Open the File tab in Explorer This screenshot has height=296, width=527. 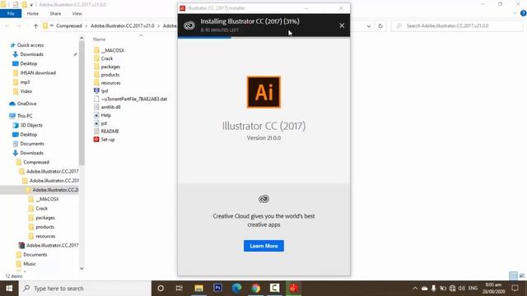[x=11, y=13]
